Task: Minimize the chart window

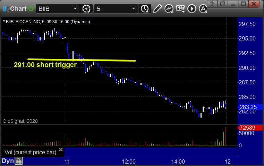Action: 233,4
